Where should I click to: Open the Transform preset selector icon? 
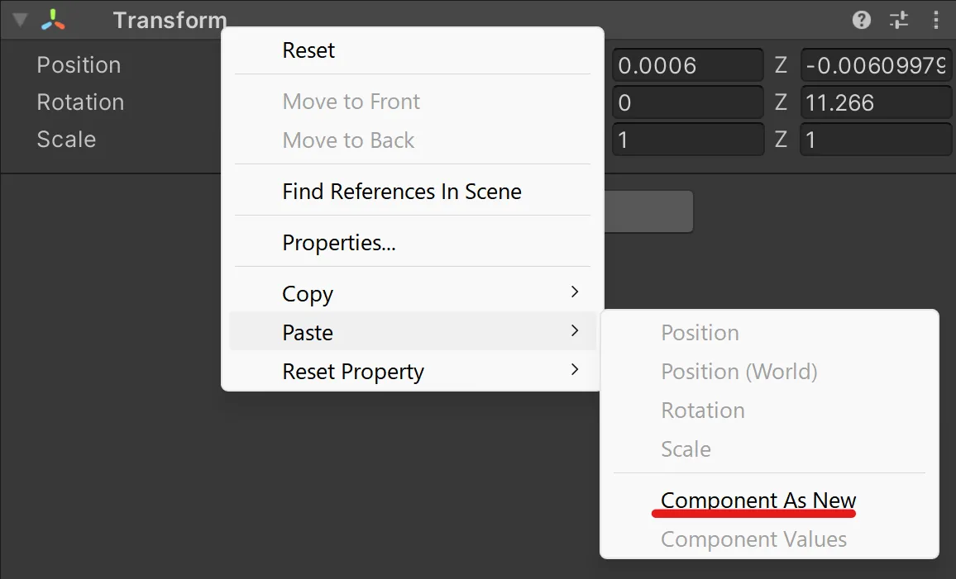(899, 20)
